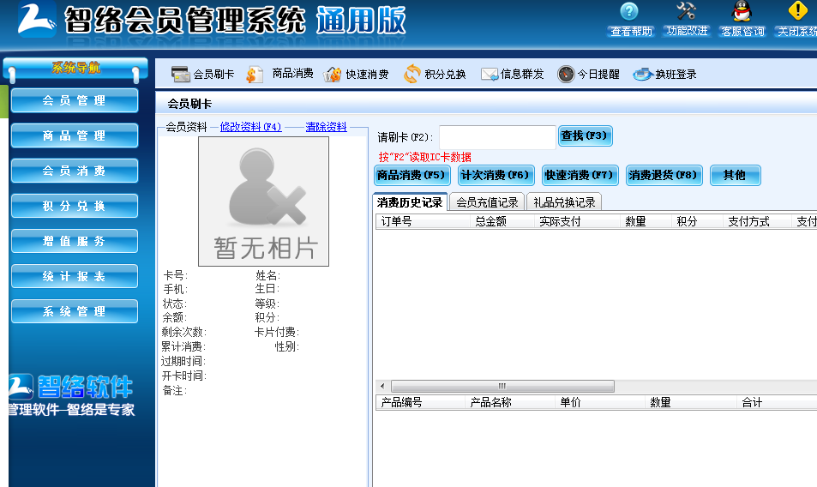Open the 功能改进 tools icon
The height and width of the screenshot is (487, 817).
pyautogui.click(x=687, y=12)
